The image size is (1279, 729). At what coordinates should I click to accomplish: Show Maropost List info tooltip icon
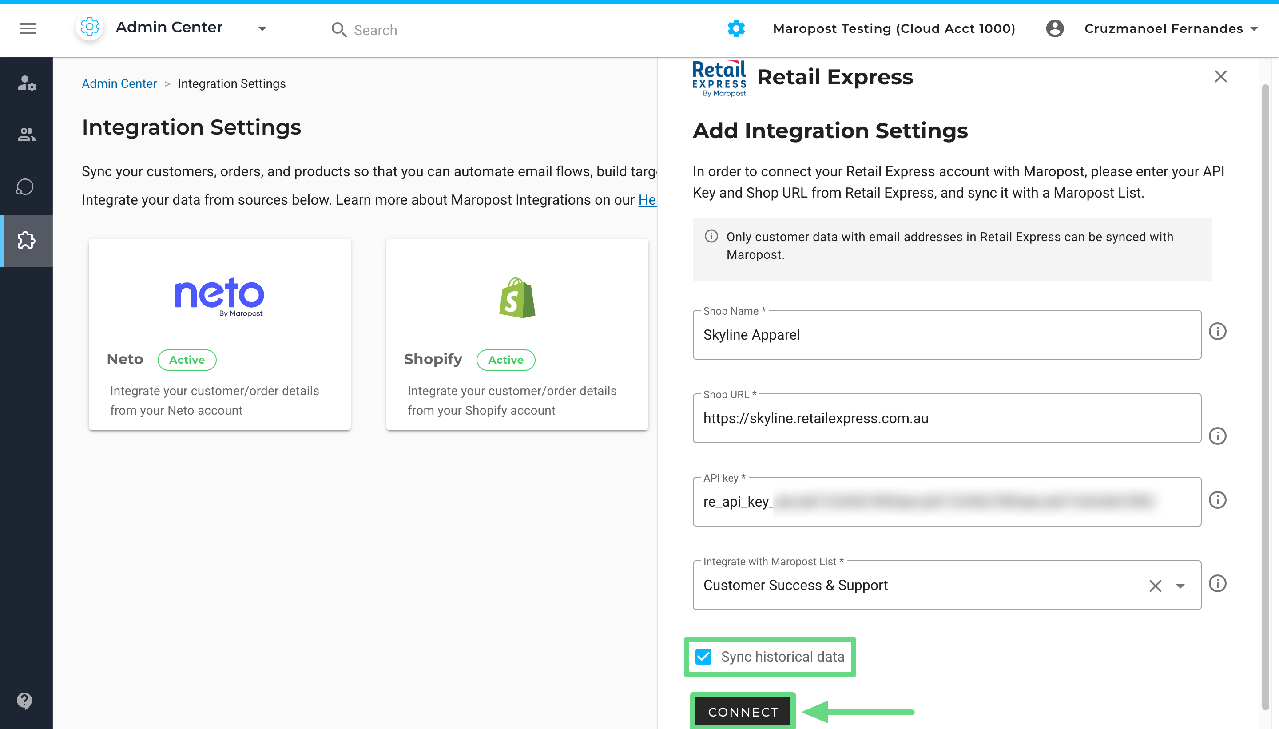tap(1217, 583)
